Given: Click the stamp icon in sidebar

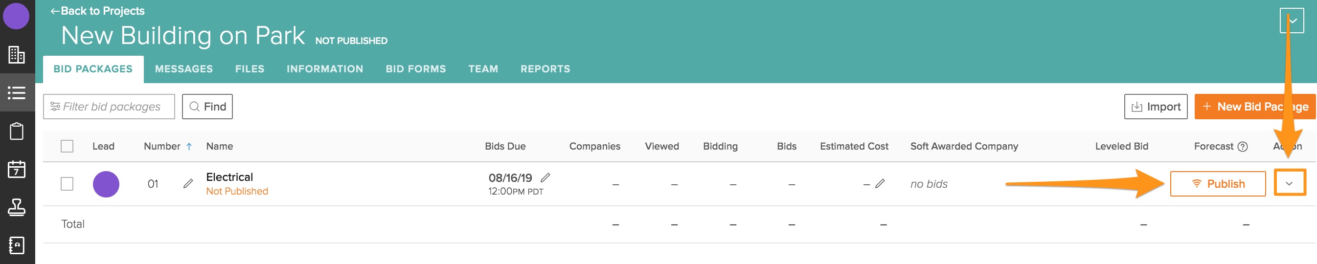Looking at the screenshot, I should pos(16,207).
